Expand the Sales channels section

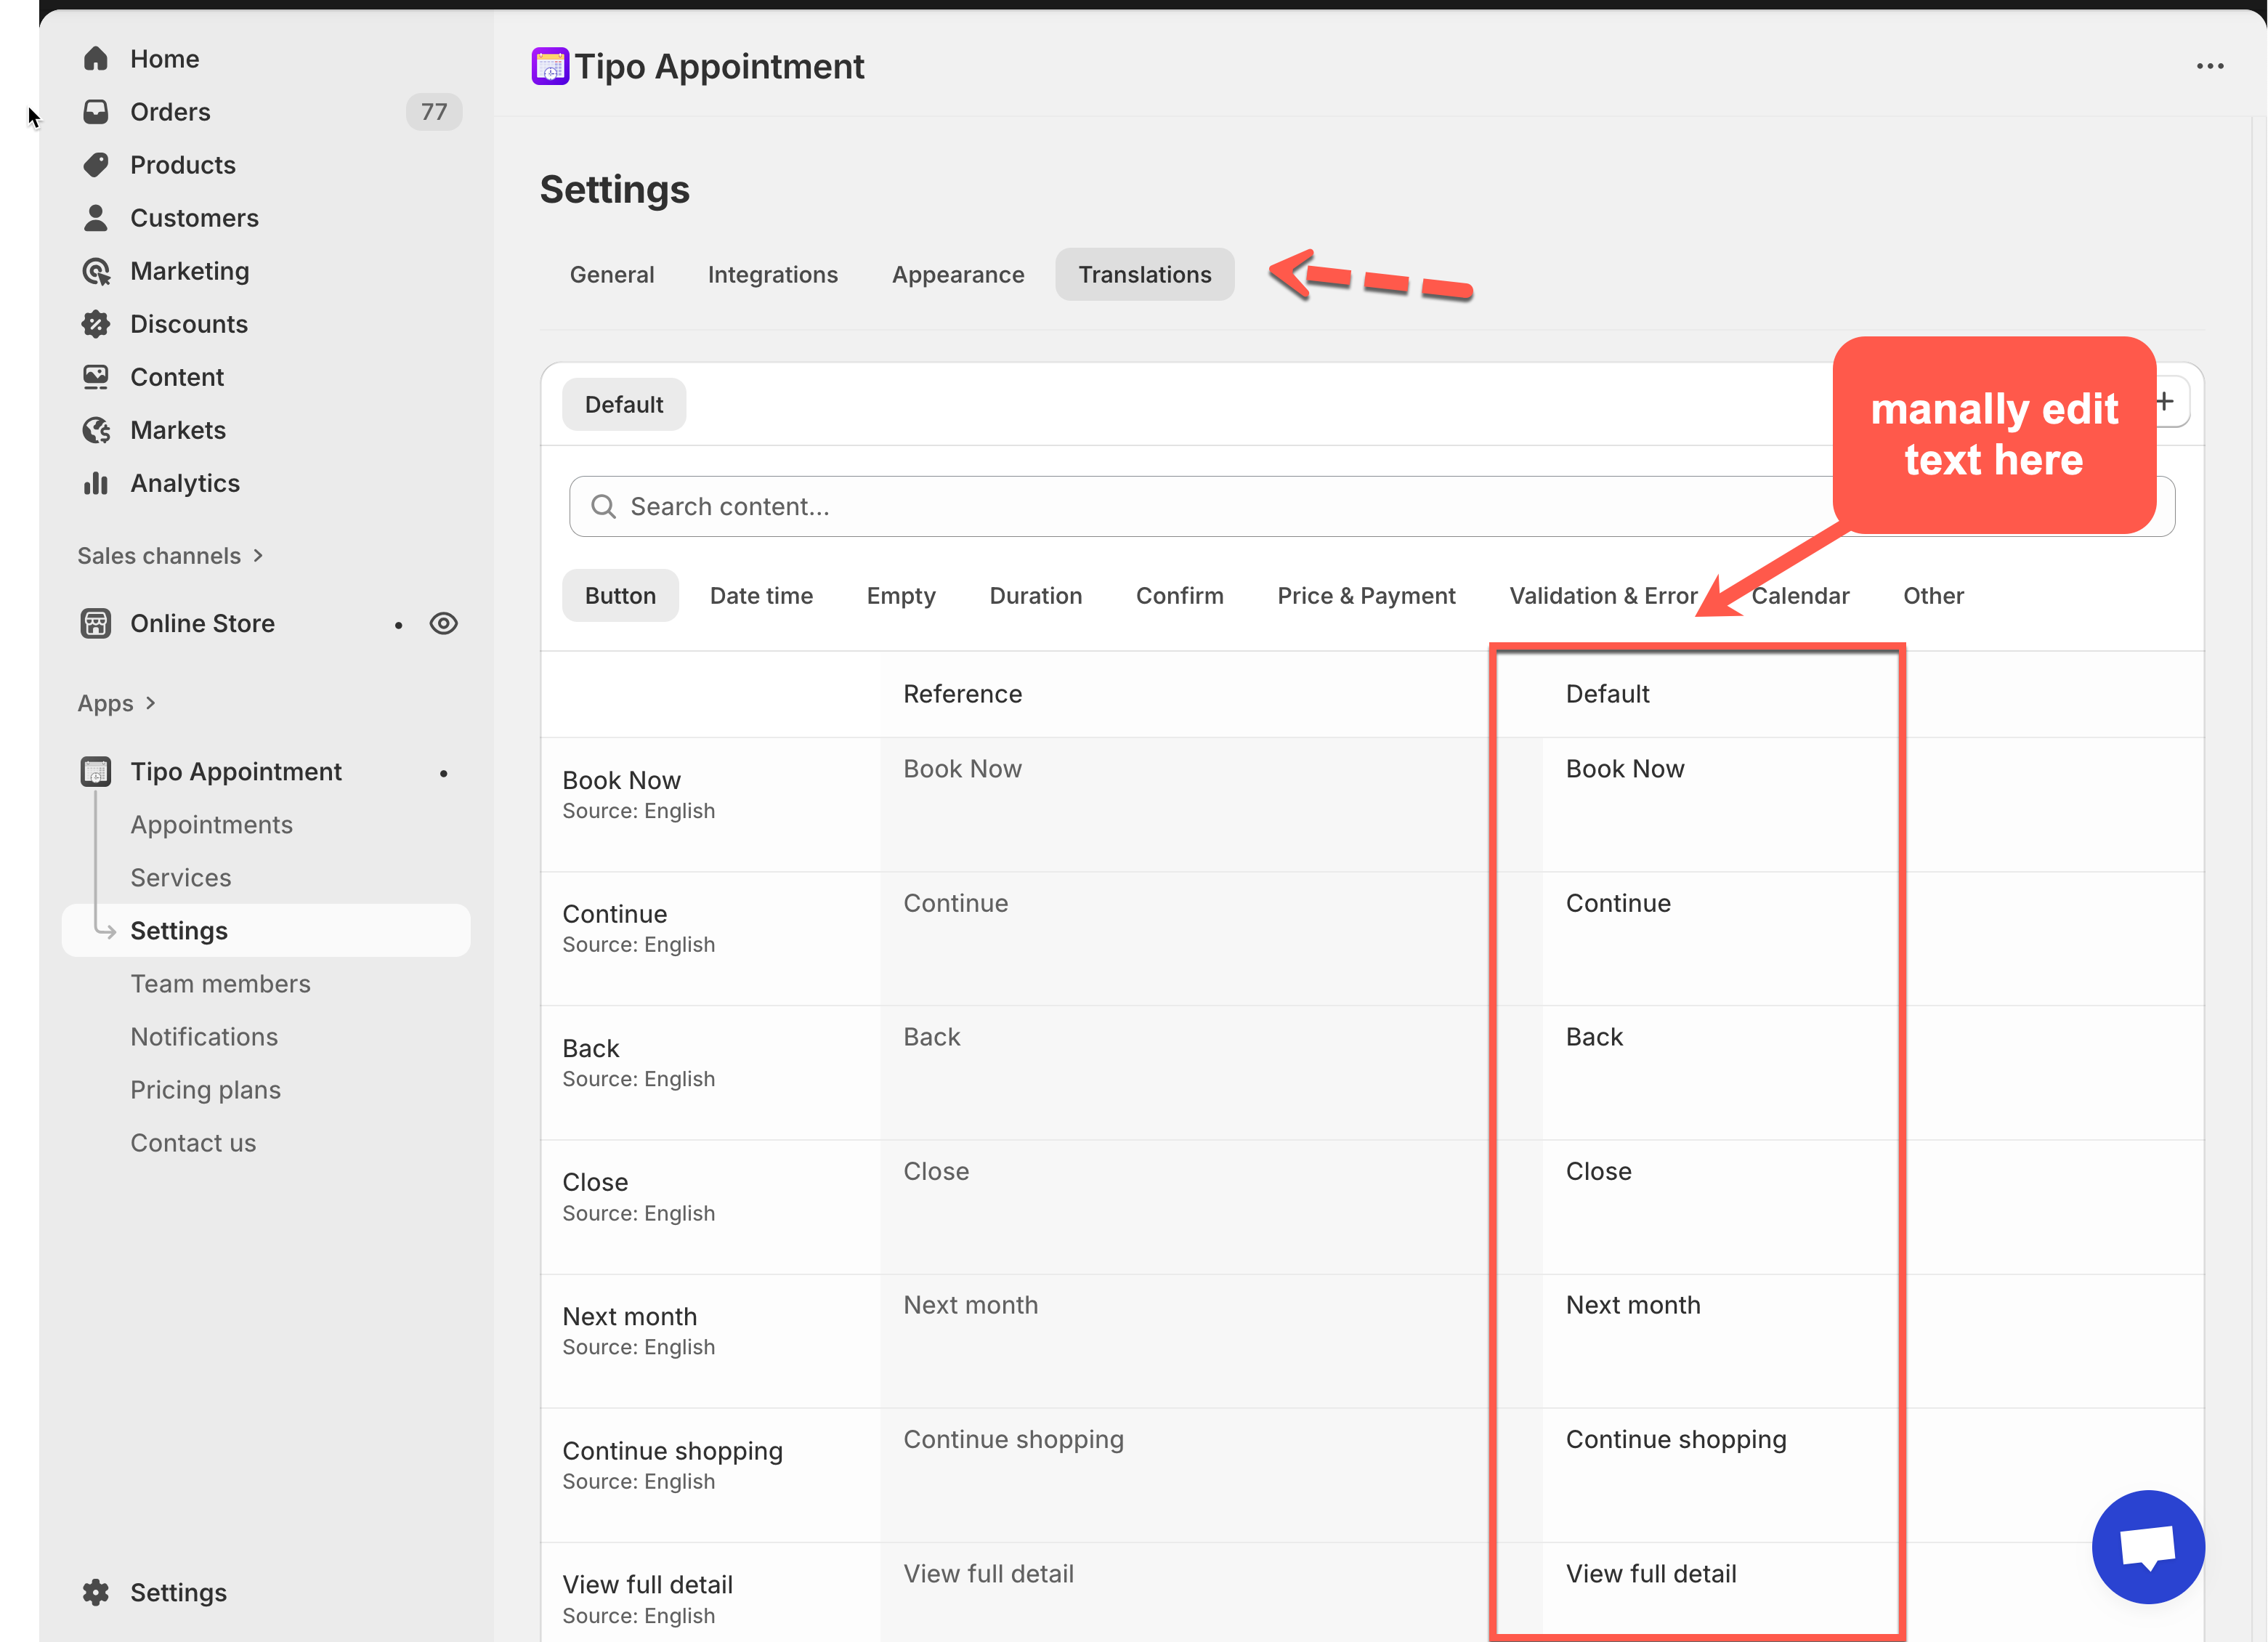point(258,556)
